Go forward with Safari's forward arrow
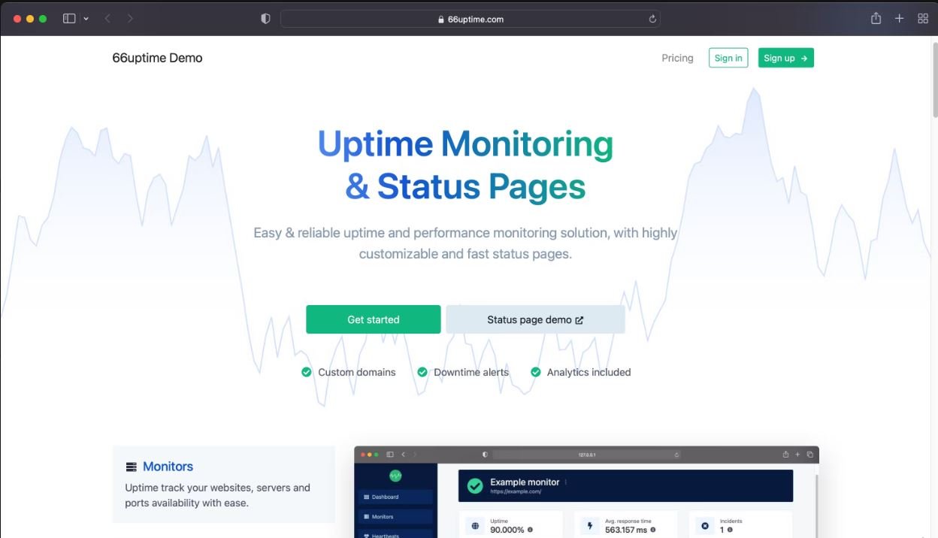938x538 pixels. tap(130, 19)
